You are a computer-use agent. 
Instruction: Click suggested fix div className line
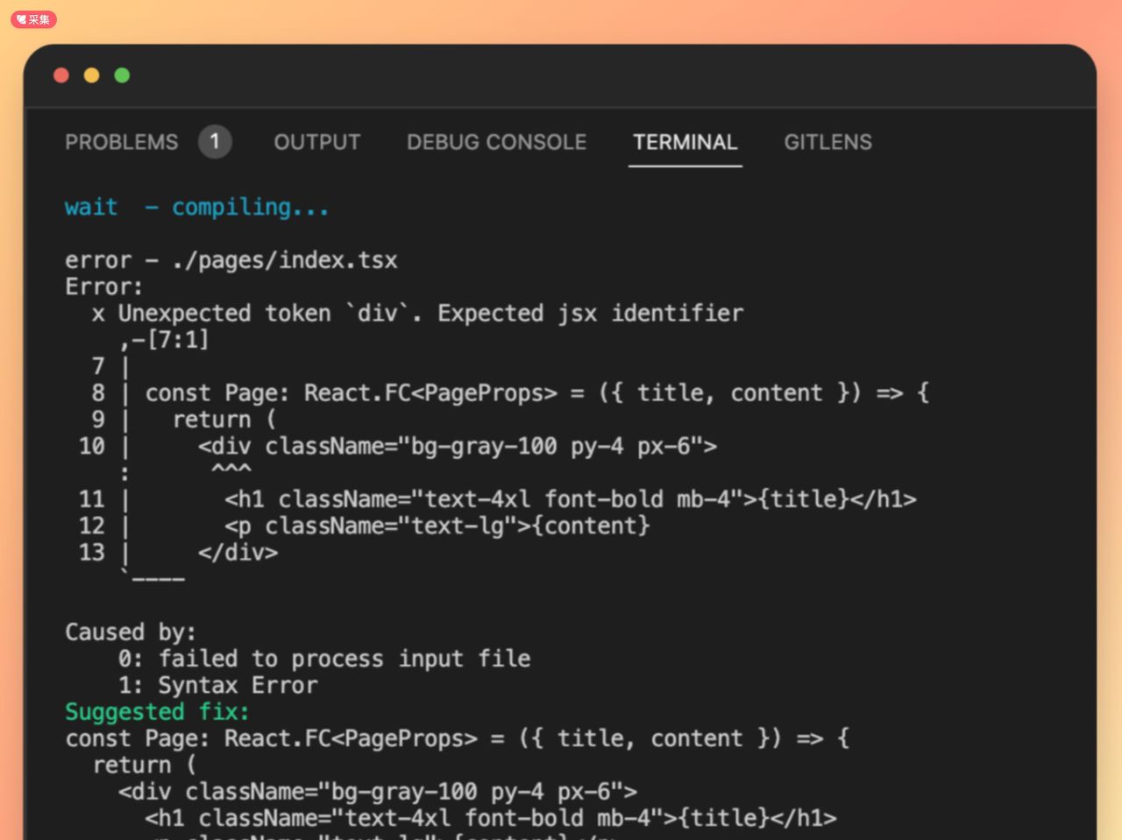pyautogui.click(x=378, y=792)
